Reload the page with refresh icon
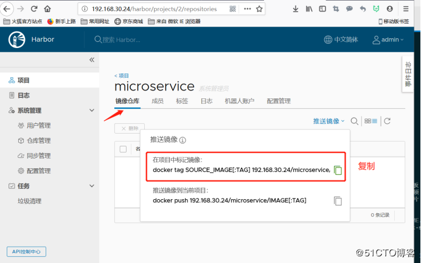The width and height of the screenshot is (421, 263). coord(34,9)
